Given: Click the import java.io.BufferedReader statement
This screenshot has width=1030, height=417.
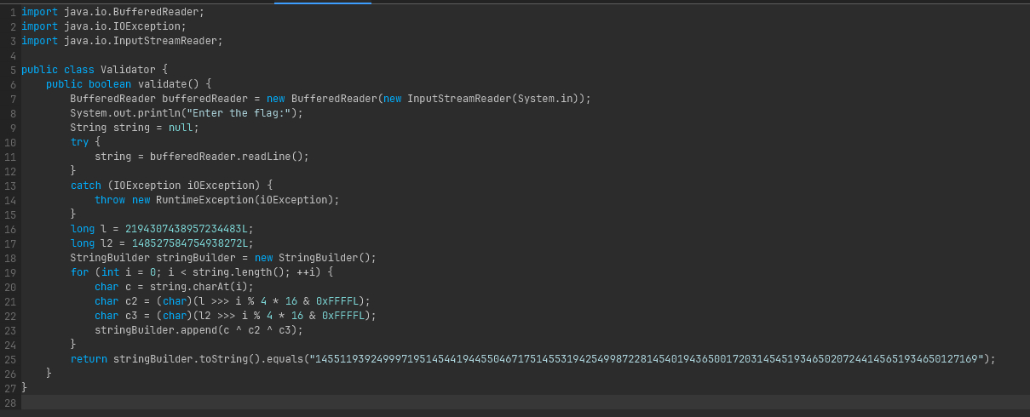Looking at the screenshot, I should [x=112, y=12].
